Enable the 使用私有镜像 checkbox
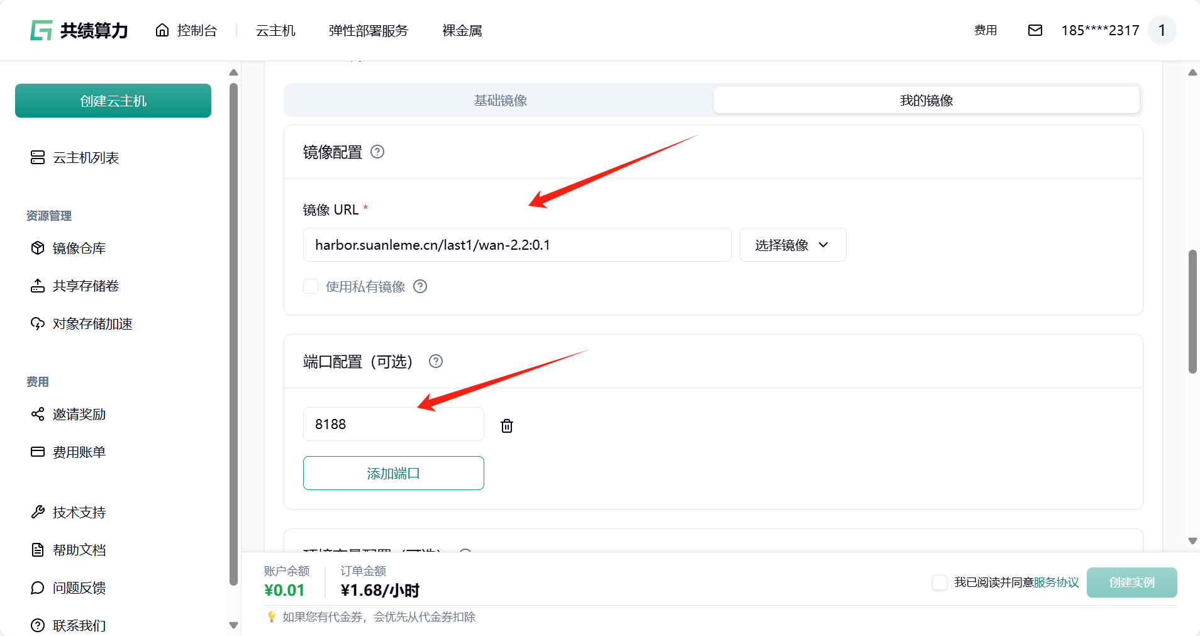This screenshot has height=636, width=1200. pyautogui.click(x=311, y=286)
